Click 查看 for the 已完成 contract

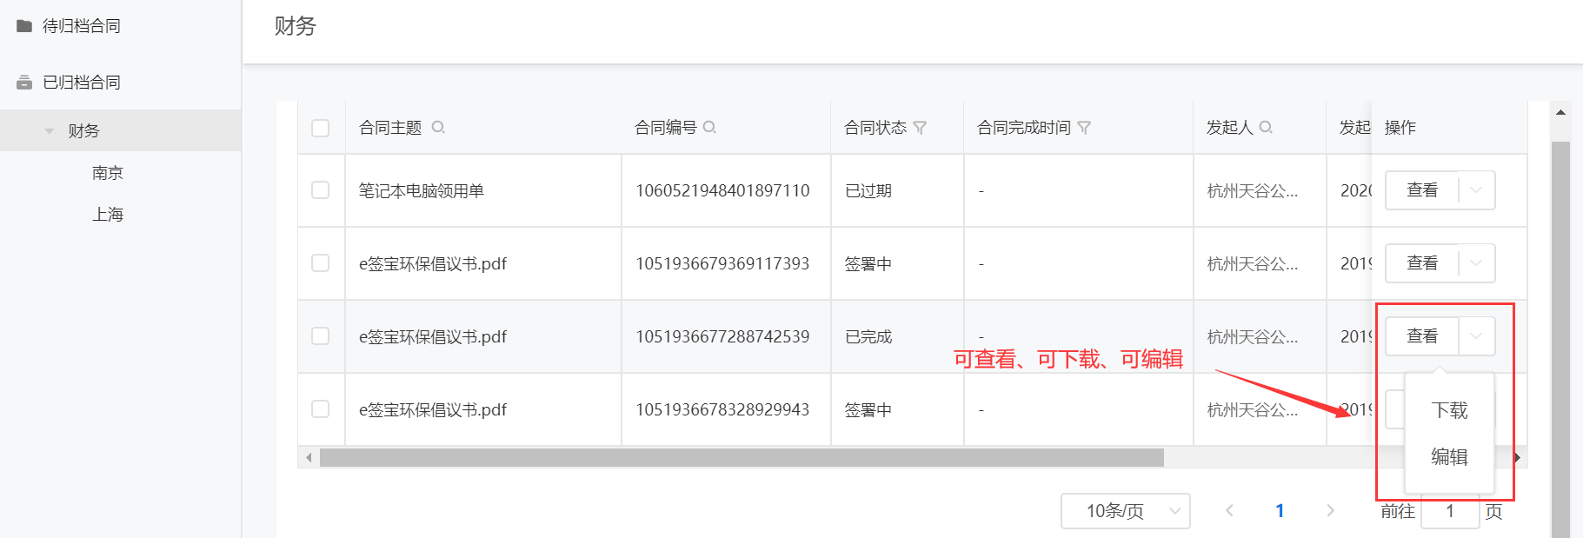pyautogui.click(x=1422, y=336)
